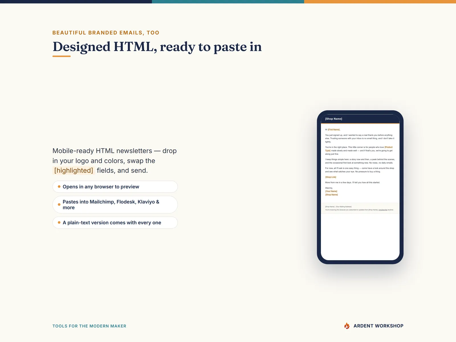Click 'More from me in a few days' line
456x342 pixels.
pos(353,182)
